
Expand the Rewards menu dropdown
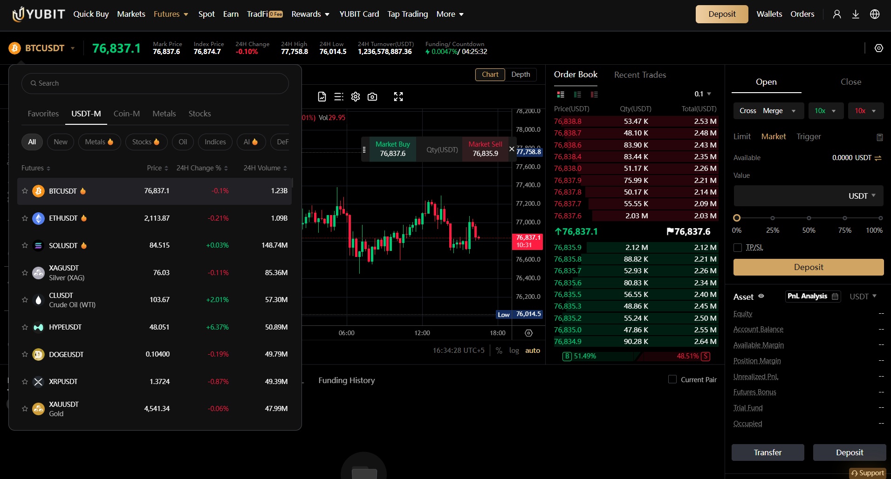click(x=327, y=14)
